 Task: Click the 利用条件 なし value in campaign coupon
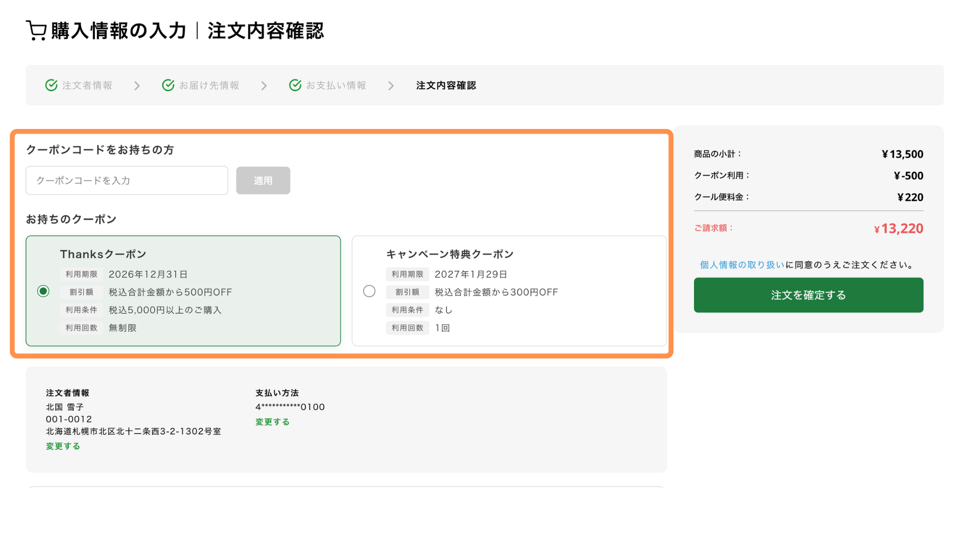tap(444, 310)
